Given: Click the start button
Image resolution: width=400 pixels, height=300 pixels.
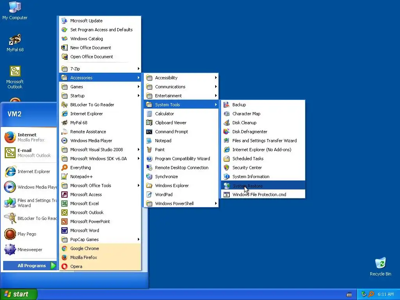Looking at the screenshot, I should pyautogui.click(x=19, y=294).
